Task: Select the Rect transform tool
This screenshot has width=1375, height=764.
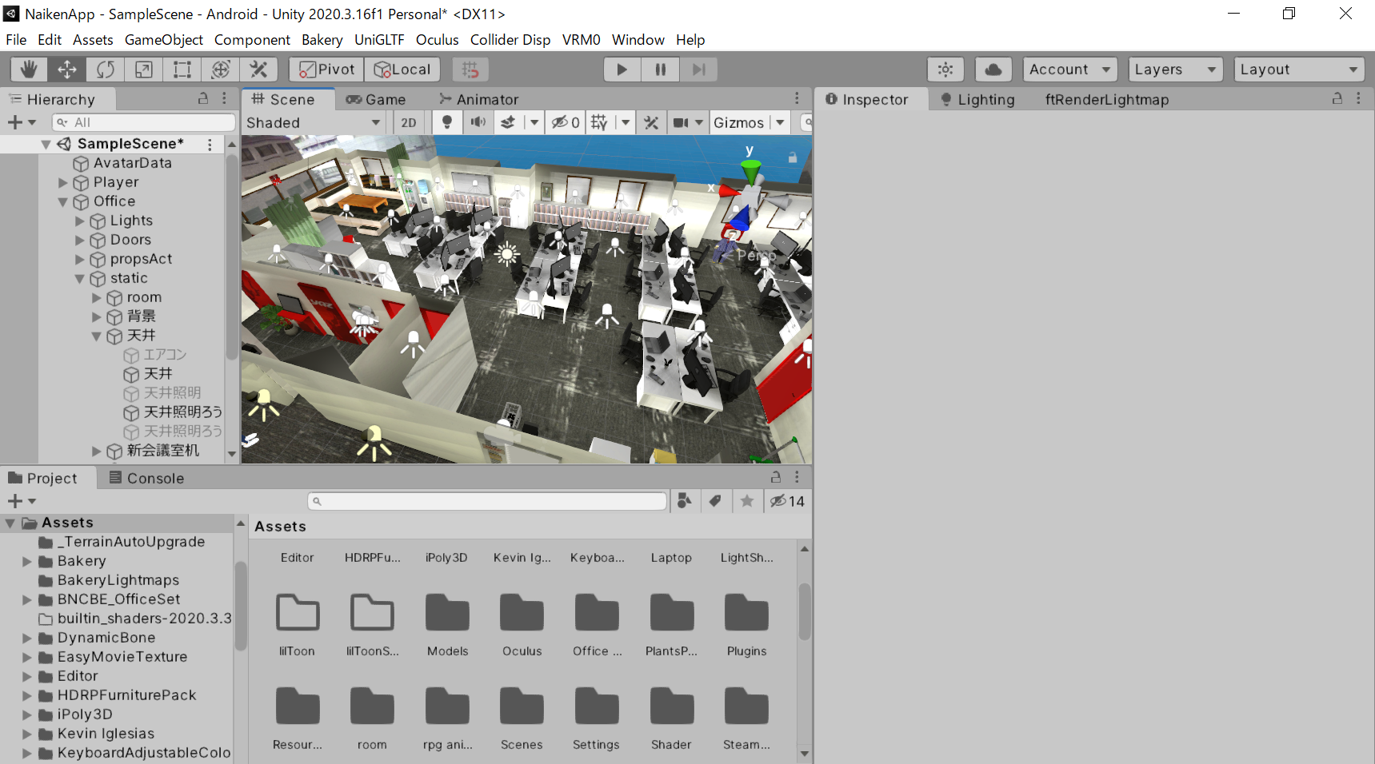Action: 182,70
